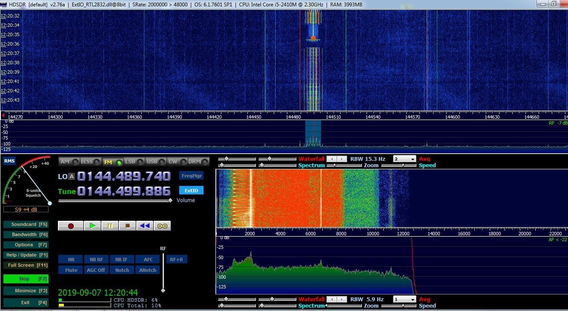Screen dimensions: 568x311
Task: Pause playback with the yellow pause button
Action: pyautogui.click(x=110, y=226)
